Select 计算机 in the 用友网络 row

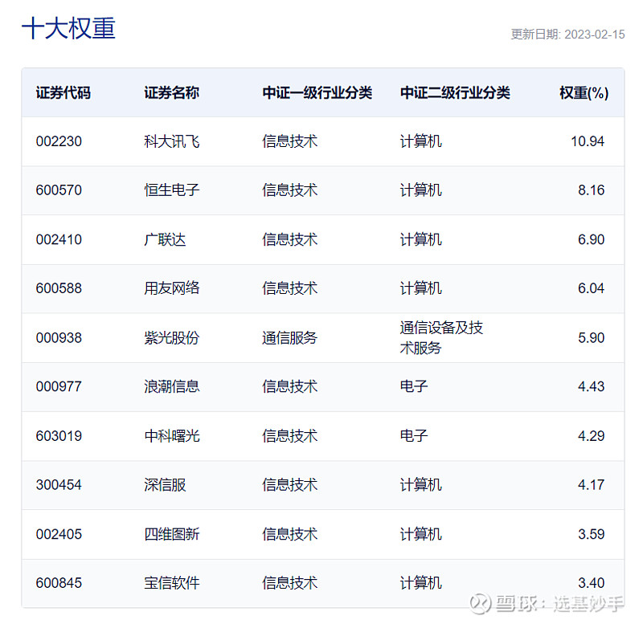(420, 288)
